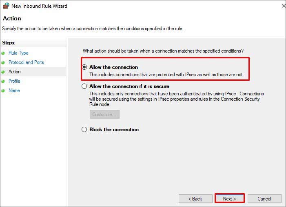This screenshot has width=286, height=207.
Task: Open the Name step text in the sidebar
Action: click(14, 90)
